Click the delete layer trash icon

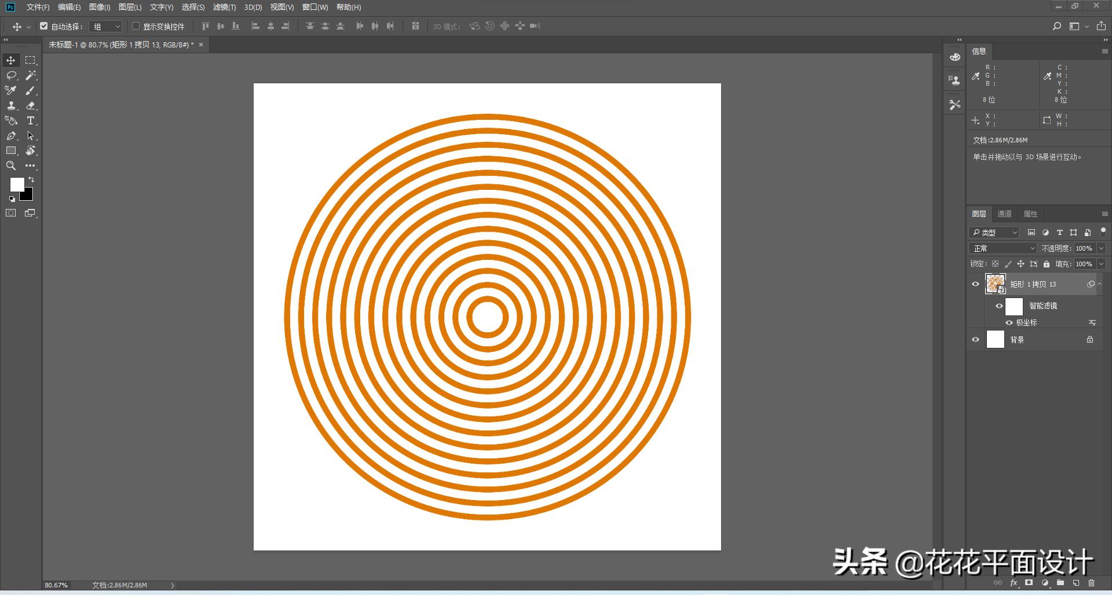coord(1091,583)
